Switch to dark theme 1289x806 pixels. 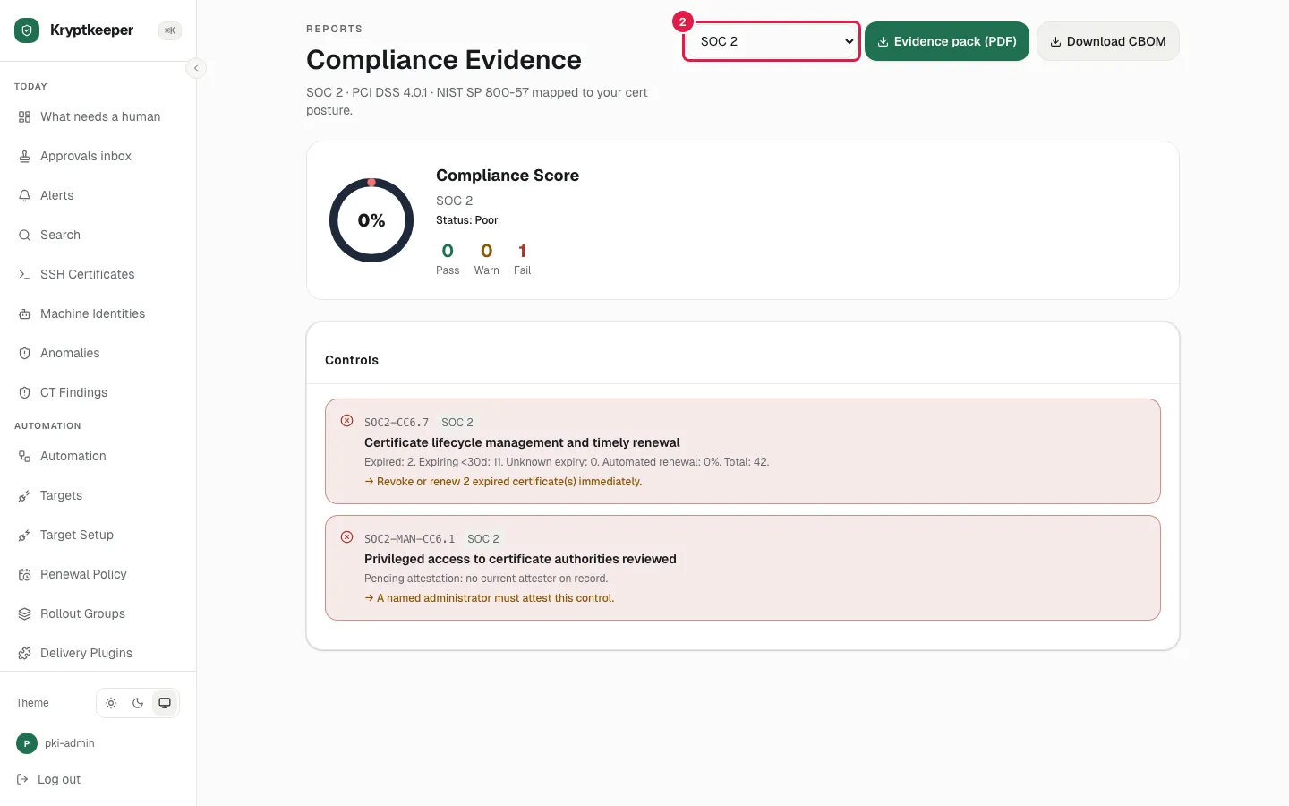point(138,703)
